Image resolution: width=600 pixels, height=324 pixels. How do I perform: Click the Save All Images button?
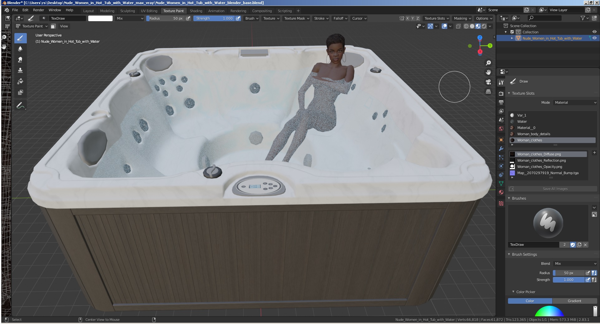(x=552, y=189)
